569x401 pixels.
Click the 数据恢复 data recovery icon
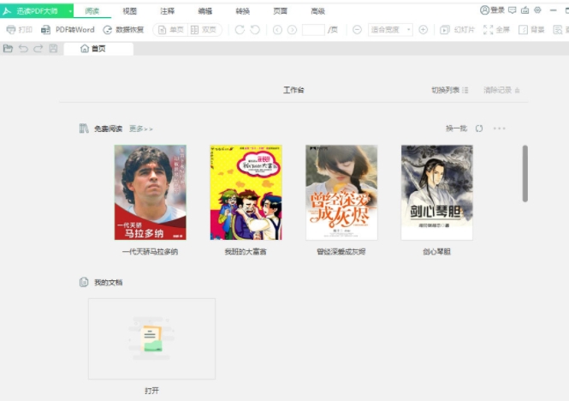click(x=123, y=30)
